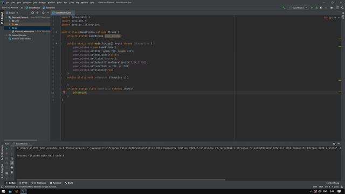
Task: Open the Problems tool window tab
Action: click(39, 183)
